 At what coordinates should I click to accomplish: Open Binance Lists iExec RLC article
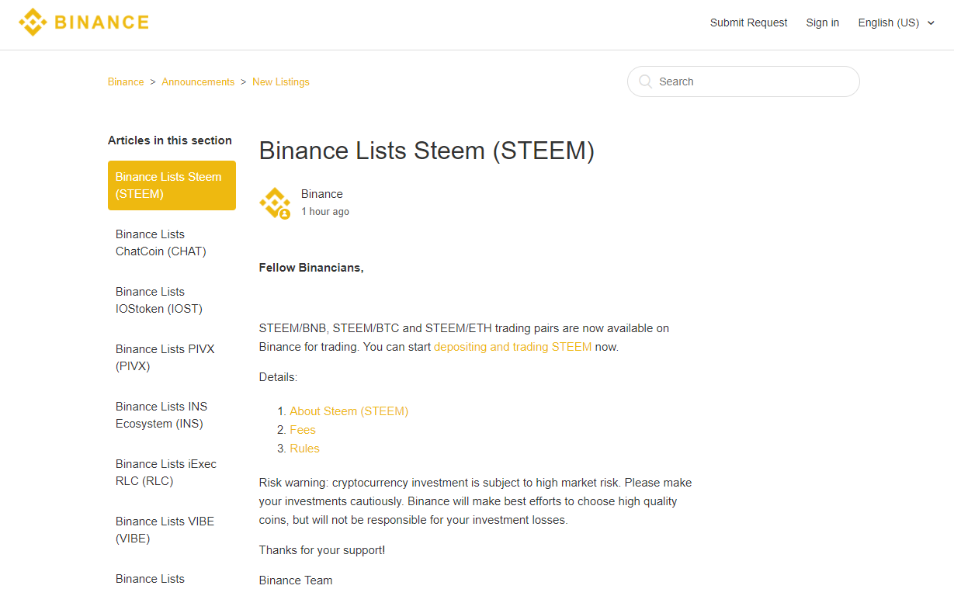click(x=166, y=473)
